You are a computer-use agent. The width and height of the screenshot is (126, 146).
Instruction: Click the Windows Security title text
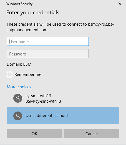19,4
